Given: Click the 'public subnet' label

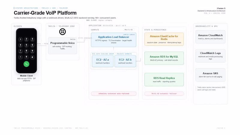Looking at the screenshot, I should point(129,34).
